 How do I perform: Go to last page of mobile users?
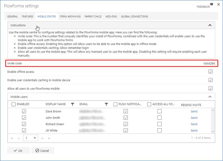click(49, 138)
